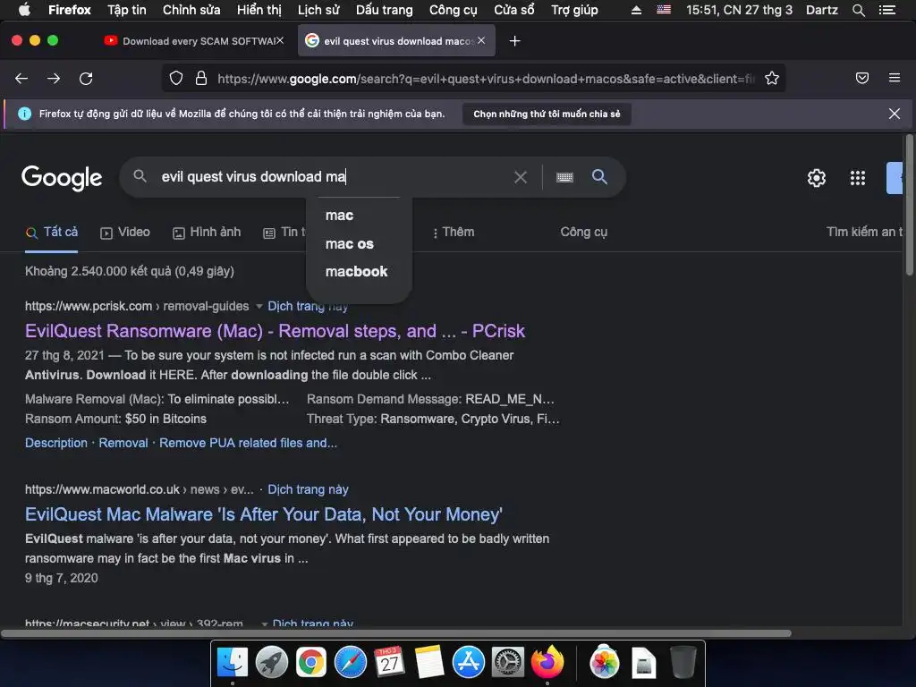916x687 pixels.
Task: Submit search with blue magnifier icon
Action: click(x=599, y=176)
